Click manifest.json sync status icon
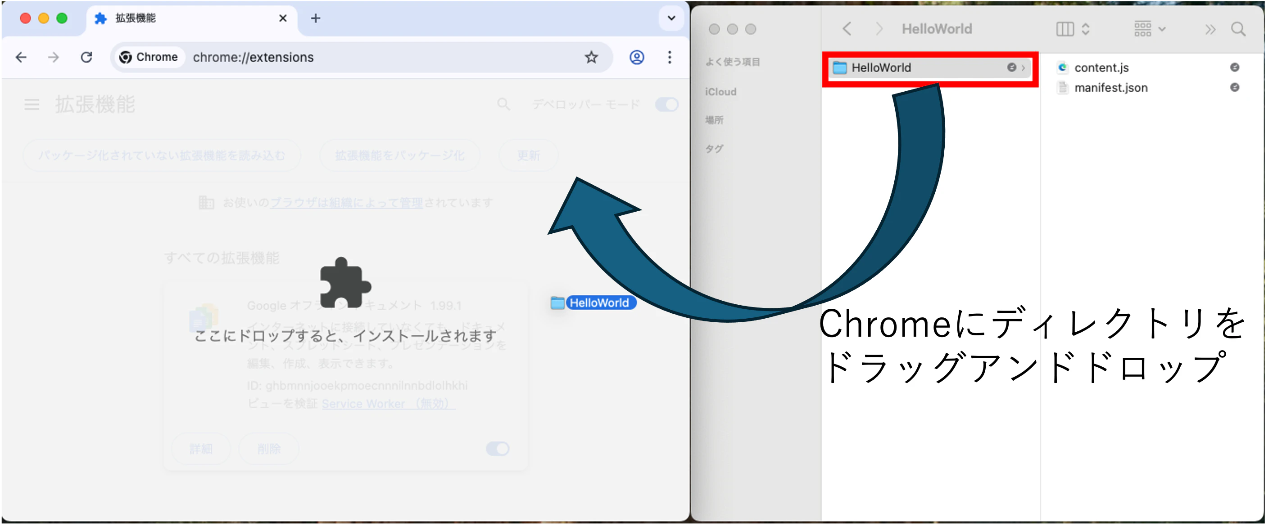Viewport: 1273px width, 525px height. tap(1234, 87)
